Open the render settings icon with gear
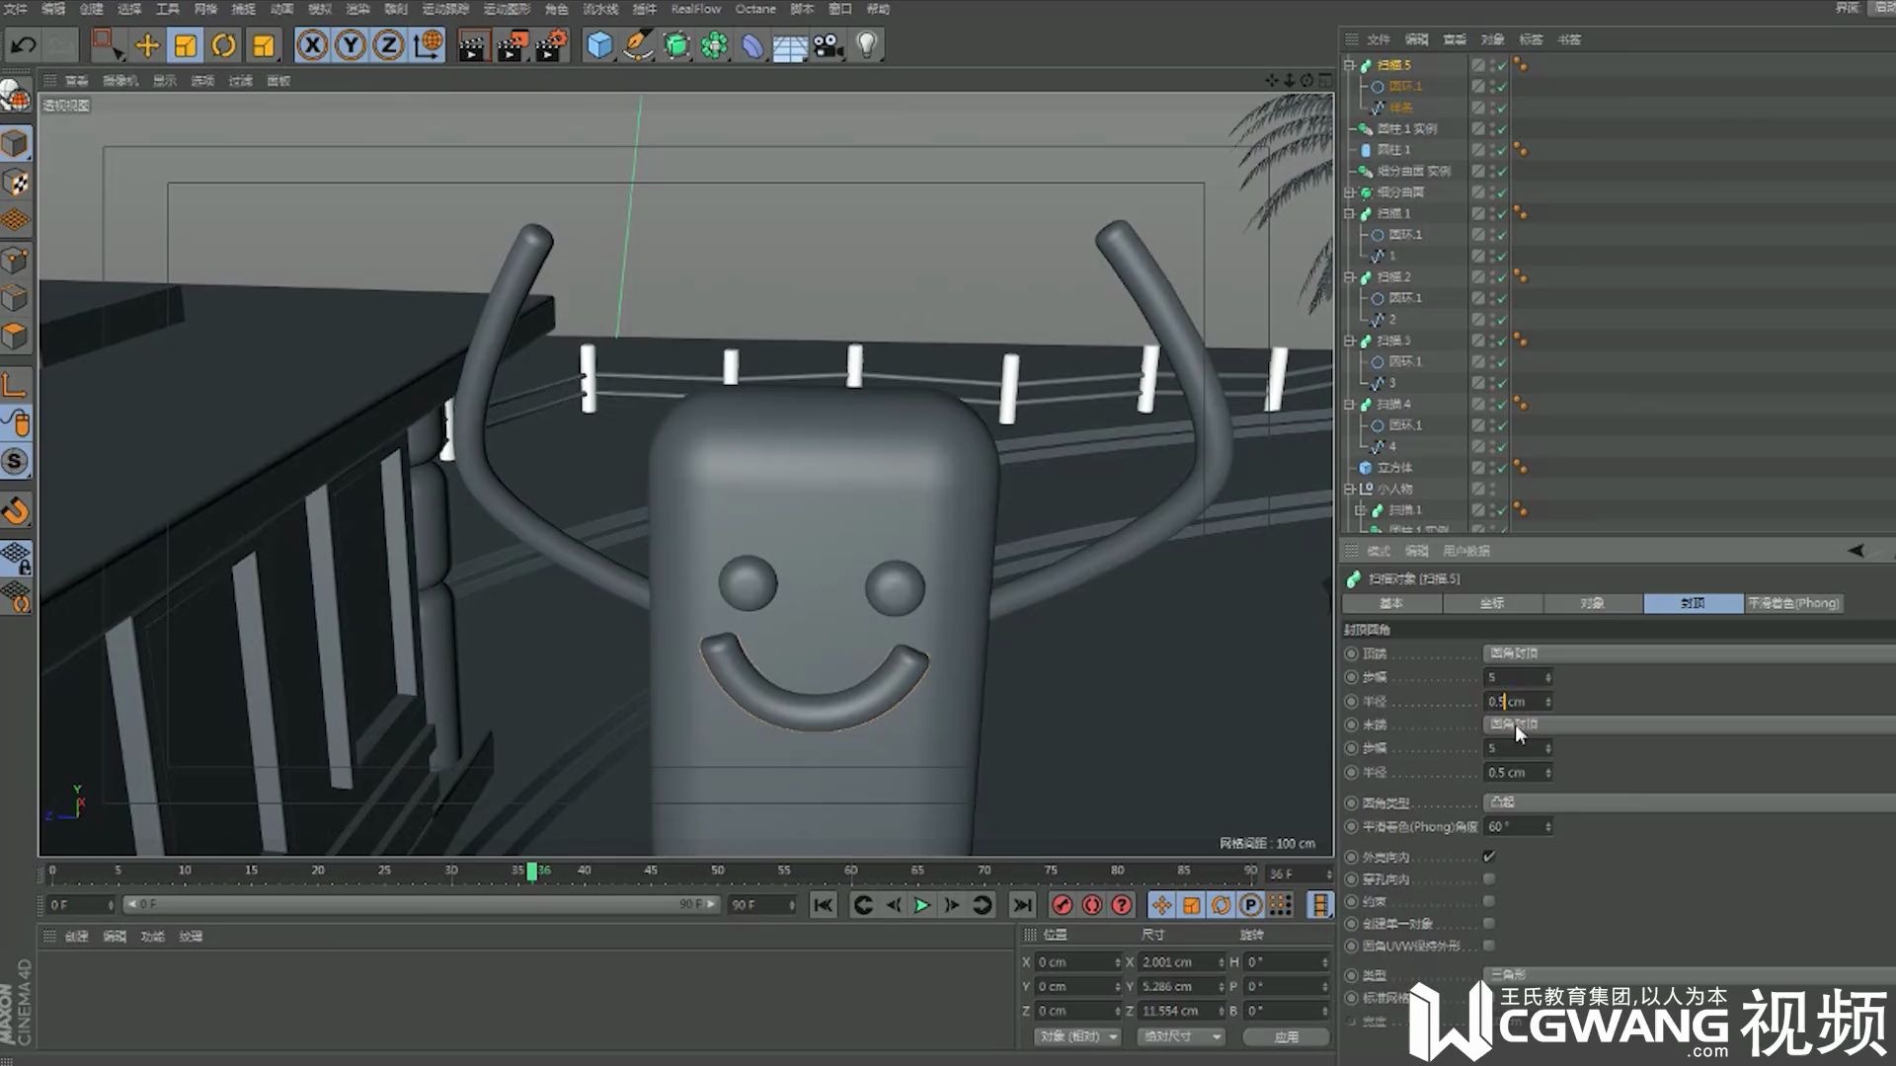1896x1066 pixels. (x=550, y=45)
